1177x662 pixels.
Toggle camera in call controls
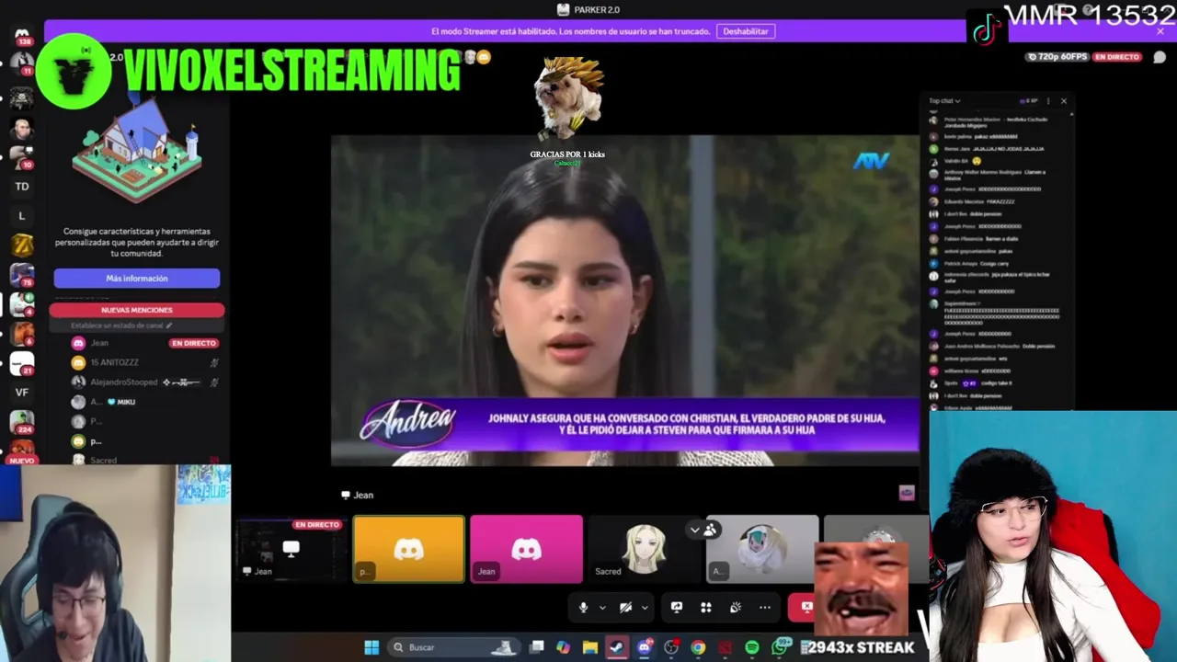625,607
